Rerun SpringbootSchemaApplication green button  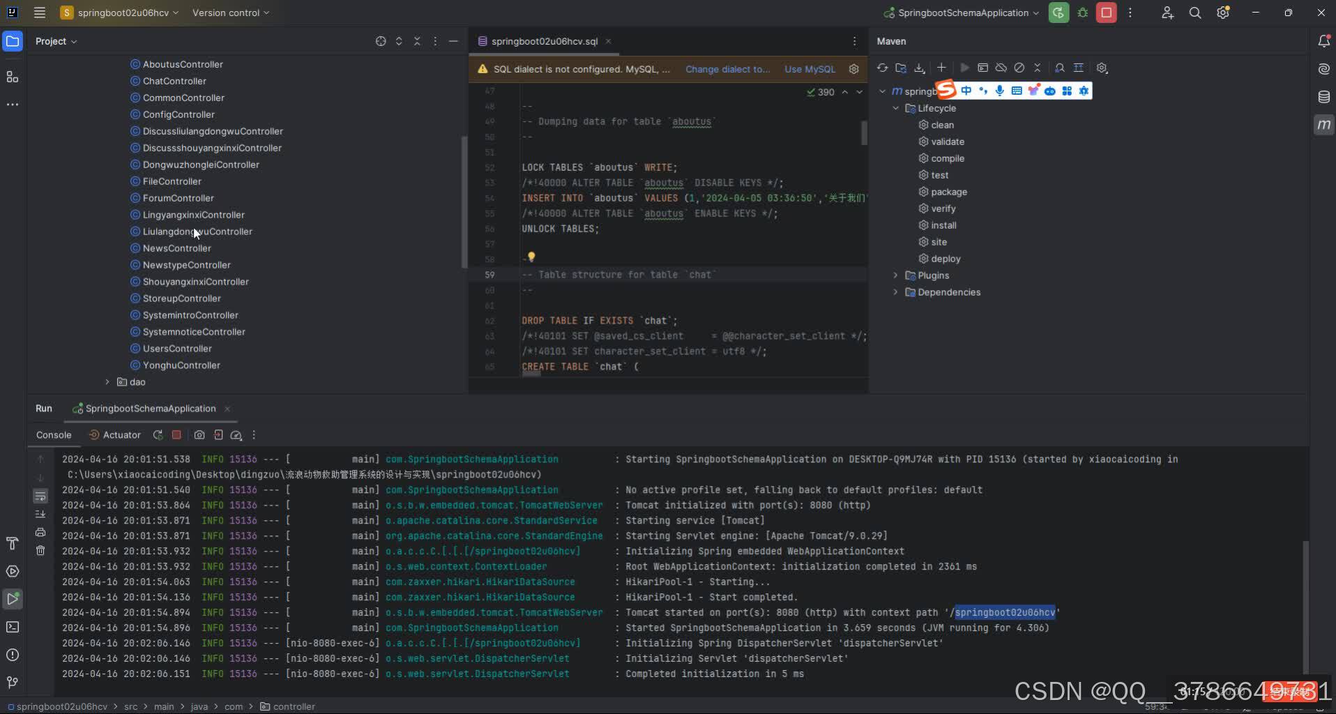coord(1058,13)
